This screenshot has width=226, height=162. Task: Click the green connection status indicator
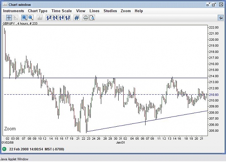[x=4, y=149]
